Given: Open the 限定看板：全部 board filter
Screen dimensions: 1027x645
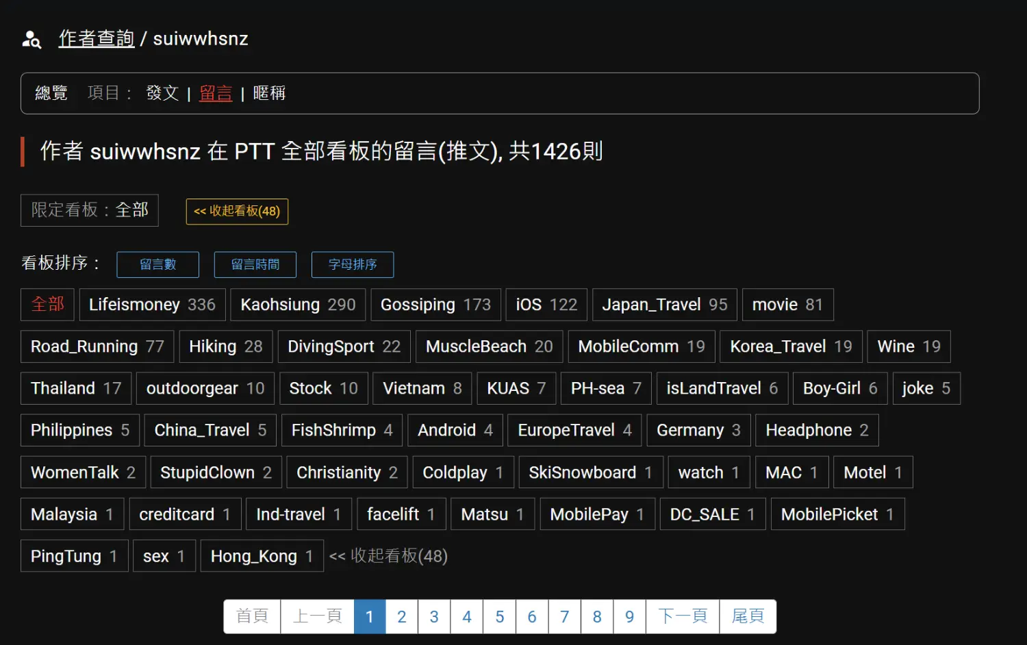Looking at the screenshot, I should point(90,210).
